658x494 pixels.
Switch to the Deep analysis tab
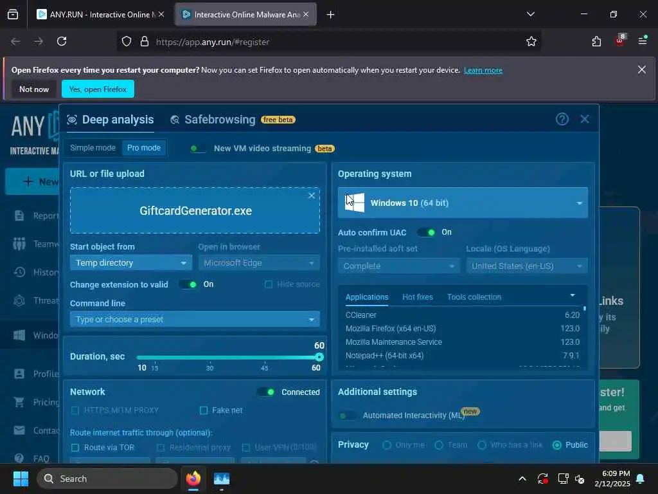[111, 120]
